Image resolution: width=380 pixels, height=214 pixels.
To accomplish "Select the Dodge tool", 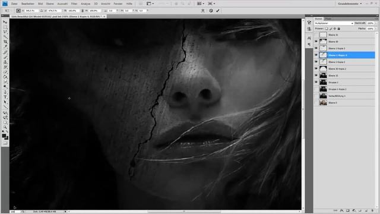I will (x=5, y=87).
